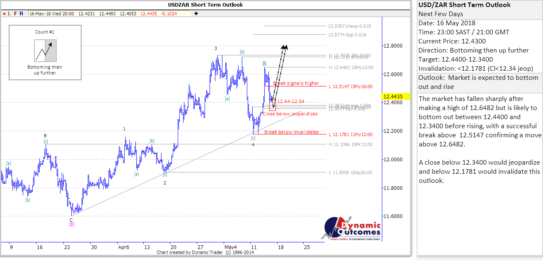Select the bar date 16-May-18 Wed 20:00
Image resolution: width=543 pixels, height=261 pixels.
pos(52,14)
